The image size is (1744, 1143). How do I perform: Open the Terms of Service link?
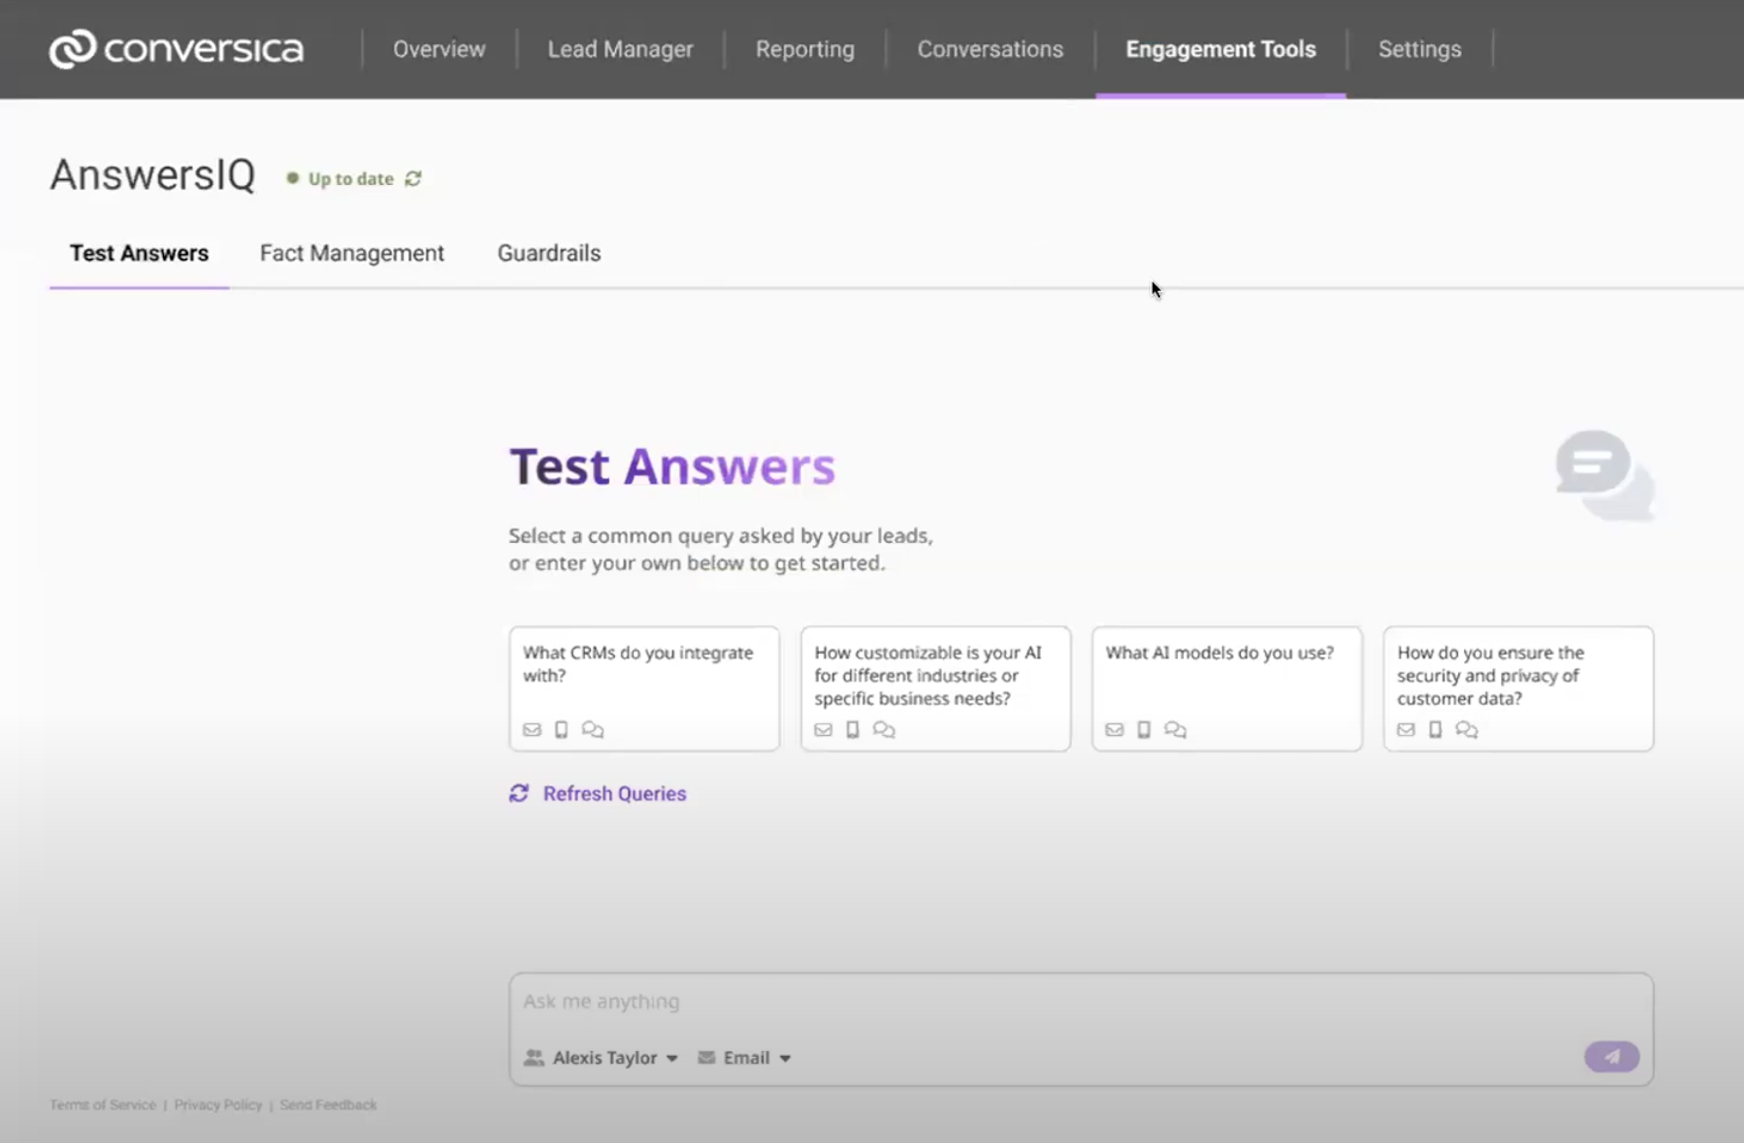[103, 1105]
